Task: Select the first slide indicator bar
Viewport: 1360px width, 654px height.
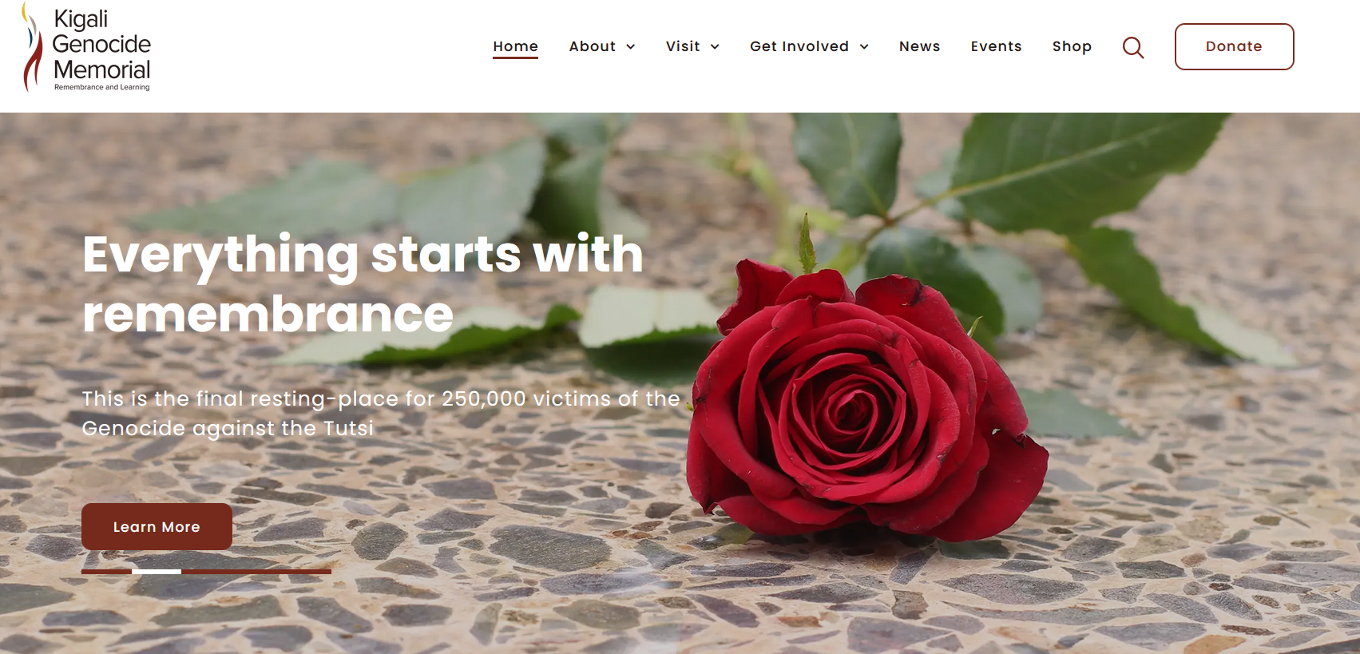Action: coord(106,572)
